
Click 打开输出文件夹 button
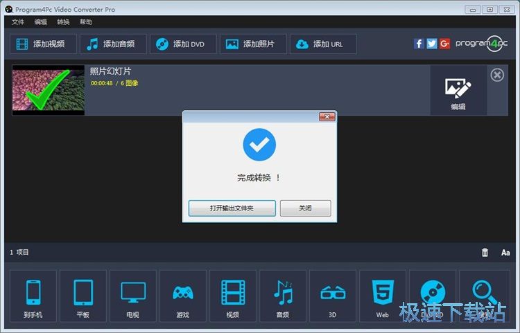(232, 208)
